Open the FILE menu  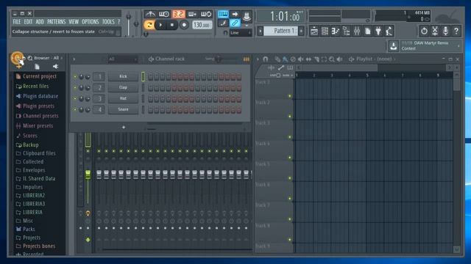click(x=17, y=21)
